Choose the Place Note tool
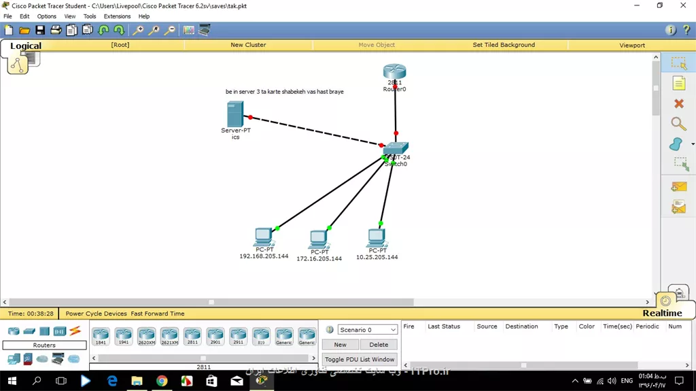The width and height of the screenshot is (696, 391). (x=679, y=84)
